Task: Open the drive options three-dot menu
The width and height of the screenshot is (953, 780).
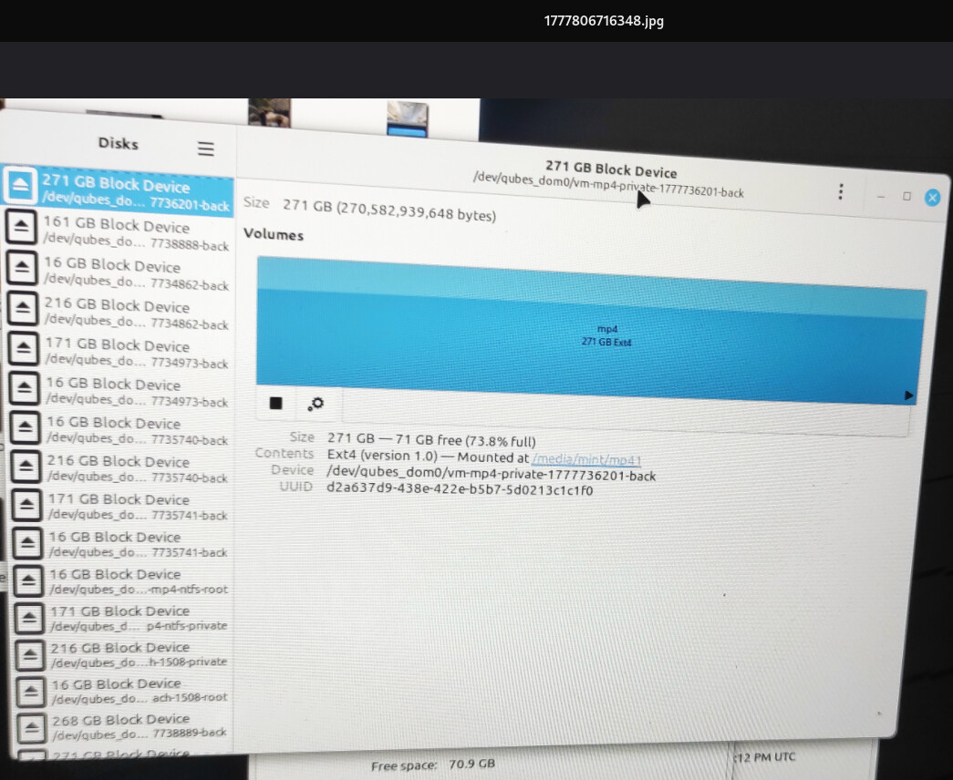Action: tap(841, 192)
